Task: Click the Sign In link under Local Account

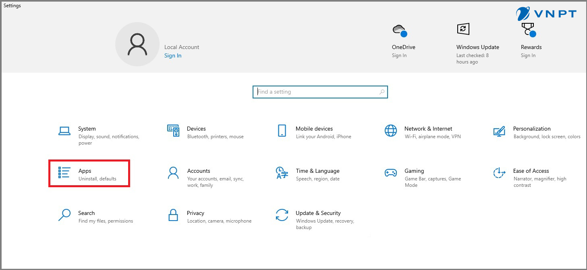Action: coord(173,55)
